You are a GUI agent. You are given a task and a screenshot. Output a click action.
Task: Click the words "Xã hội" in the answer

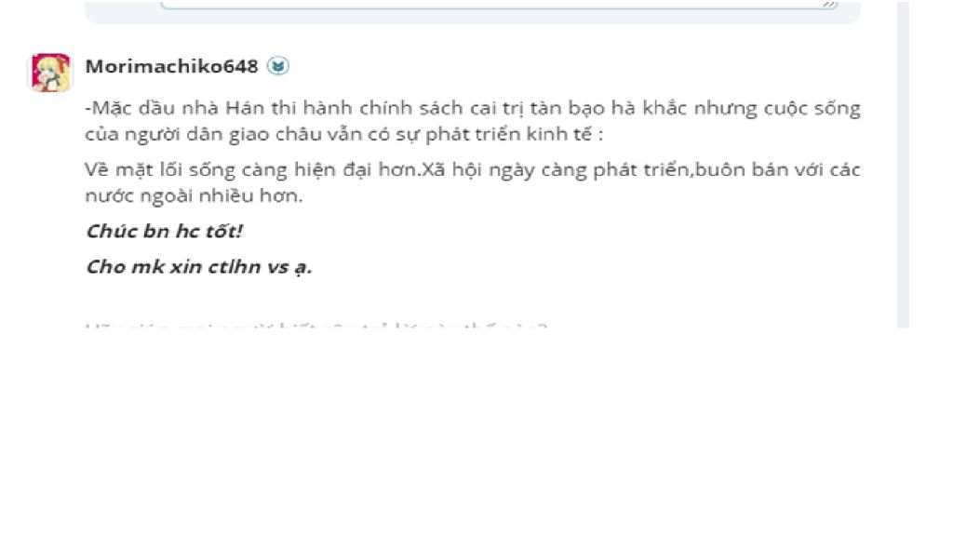[448, 169]
